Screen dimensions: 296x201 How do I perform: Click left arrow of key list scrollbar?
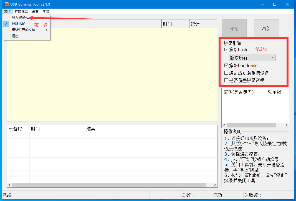click(x=224, y=125)
